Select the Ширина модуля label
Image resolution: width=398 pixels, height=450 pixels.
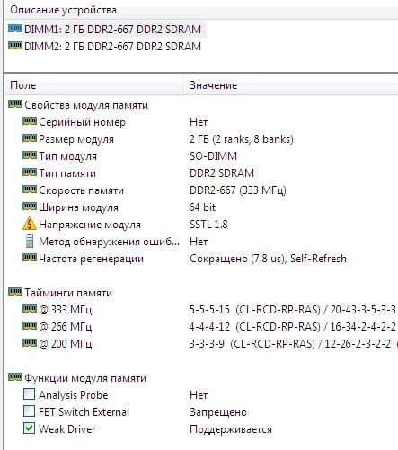[78, 207]
